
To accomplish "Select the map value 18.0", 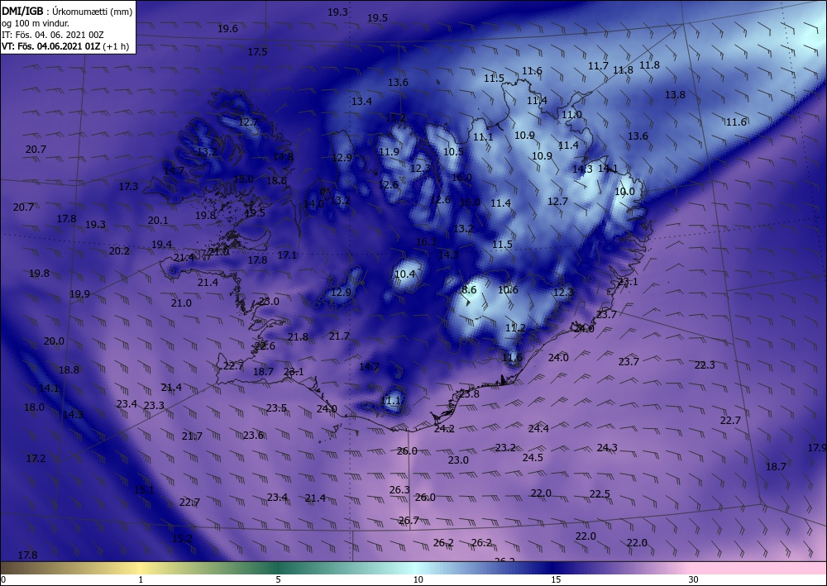I will [34, 407].
